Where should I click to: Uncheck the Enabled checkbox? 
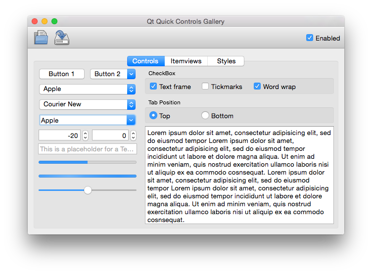pyautogui.click(x=310, y=38)
